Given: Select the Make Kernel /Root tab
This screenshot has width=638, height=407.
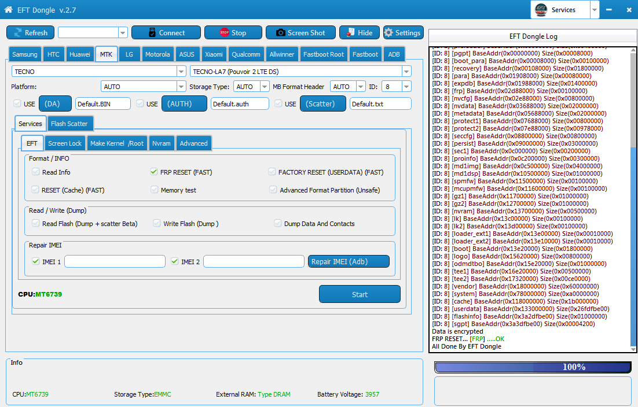Looking at the screenshot, I should pyautogui.click(x=117, y=143).
